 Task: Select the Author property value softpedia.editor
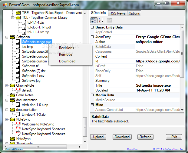(x=149, y=42)
